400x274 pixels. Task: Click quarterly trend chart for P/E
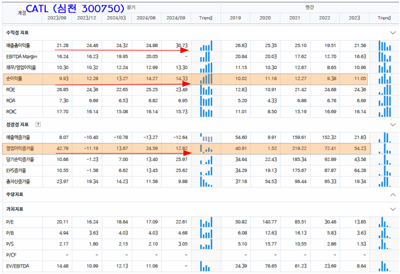(x=206, y=222)
